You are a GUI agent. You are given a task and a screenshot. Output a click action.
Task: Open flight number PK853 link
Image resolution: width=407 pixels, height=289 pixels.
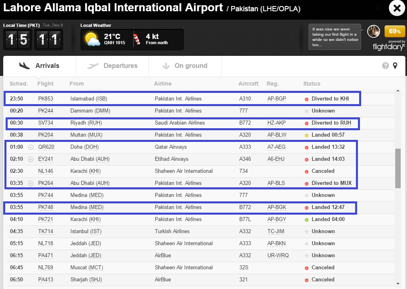pyautogui.click(x=45, y=99)
